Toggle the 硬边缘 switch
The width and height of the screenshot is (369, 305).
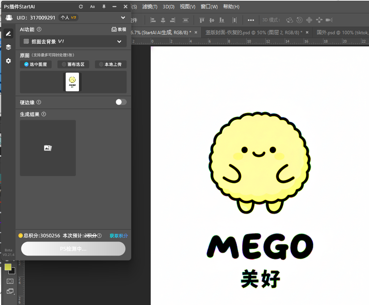[121, 102]
